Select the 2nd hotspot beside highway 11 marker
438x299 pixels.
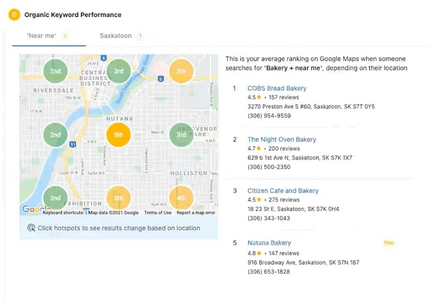pos(55,135)
